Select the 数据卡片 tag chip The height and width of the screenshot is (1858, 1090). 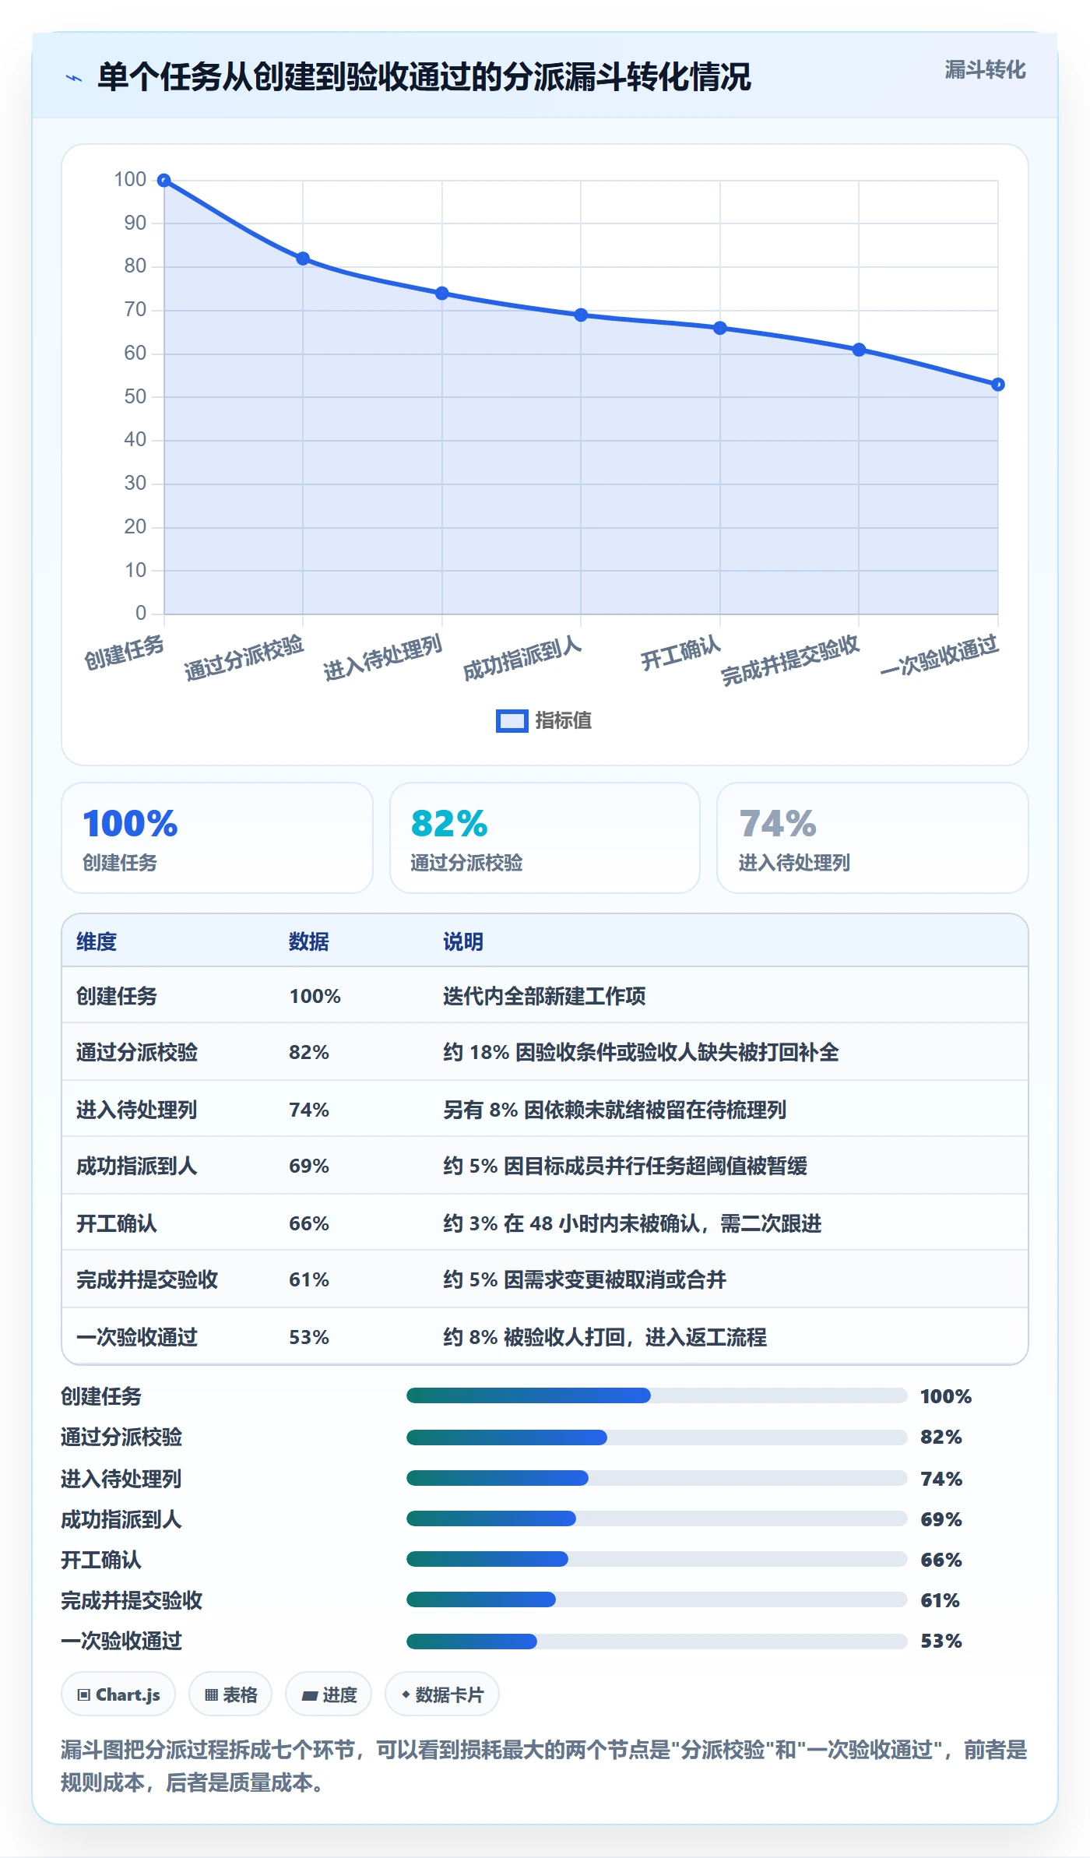pos(442,1694)
